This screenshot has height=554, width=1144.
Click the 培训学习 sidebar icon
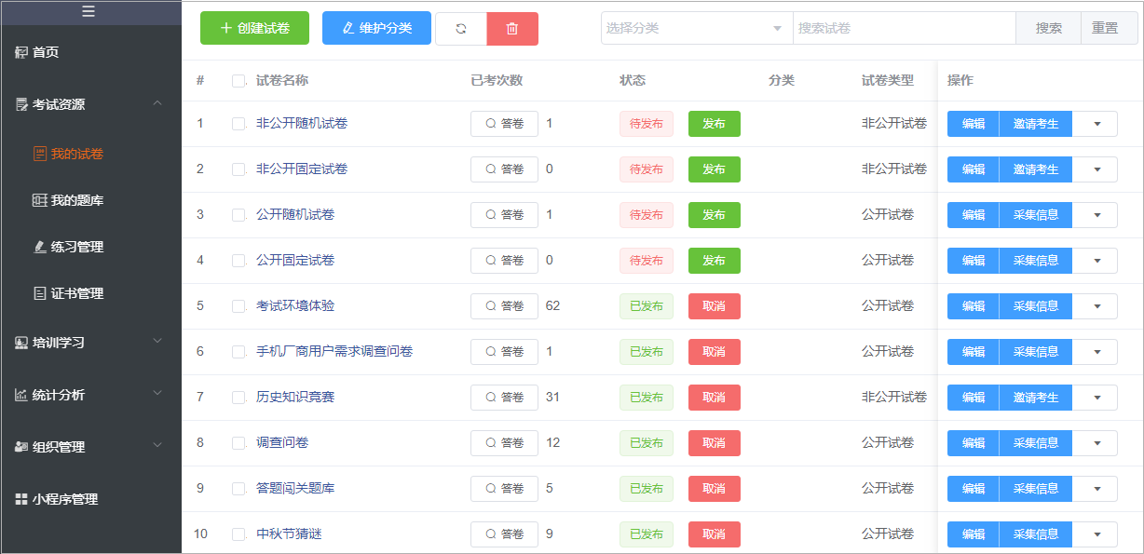(21, 343)
